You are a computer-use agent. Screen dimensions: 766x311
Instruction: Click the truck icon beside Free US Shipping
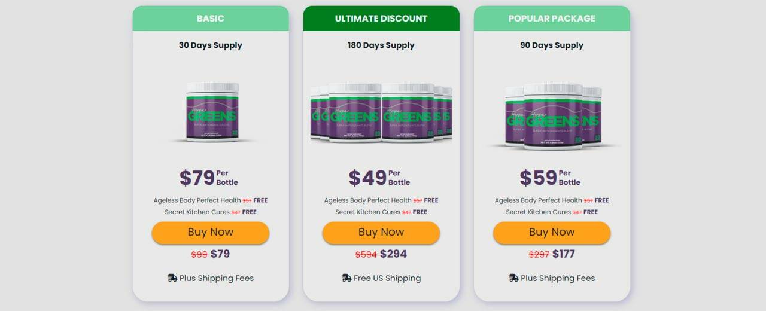click(346, 278)
